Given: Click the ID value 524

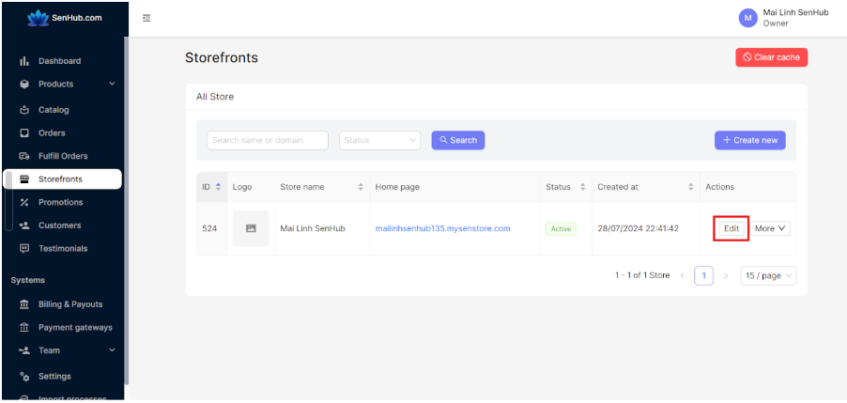Looking at the screenshot, I should tap(209, 228).
